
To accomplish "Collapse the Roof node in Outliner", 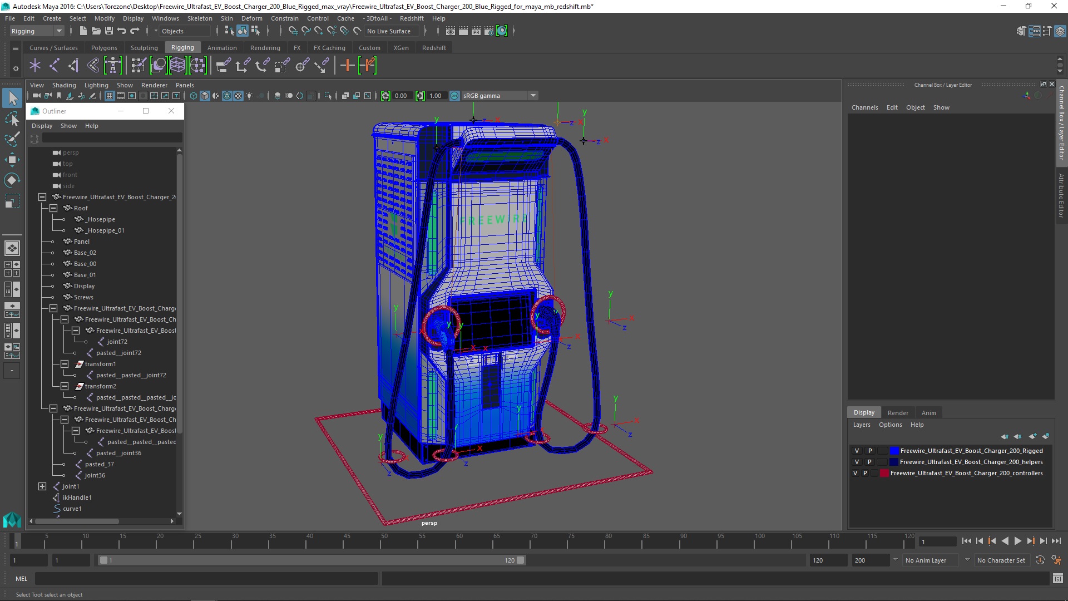I will 53,208.
